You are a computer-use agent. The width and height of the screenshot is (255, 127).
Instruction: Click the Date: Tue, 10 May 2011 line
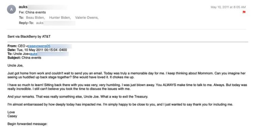coord(37,50)
